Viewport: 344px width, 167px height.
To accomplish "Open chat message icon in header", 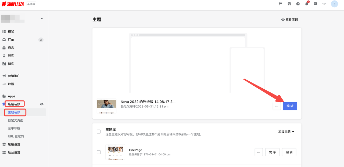I will click(x=316, y=4).
